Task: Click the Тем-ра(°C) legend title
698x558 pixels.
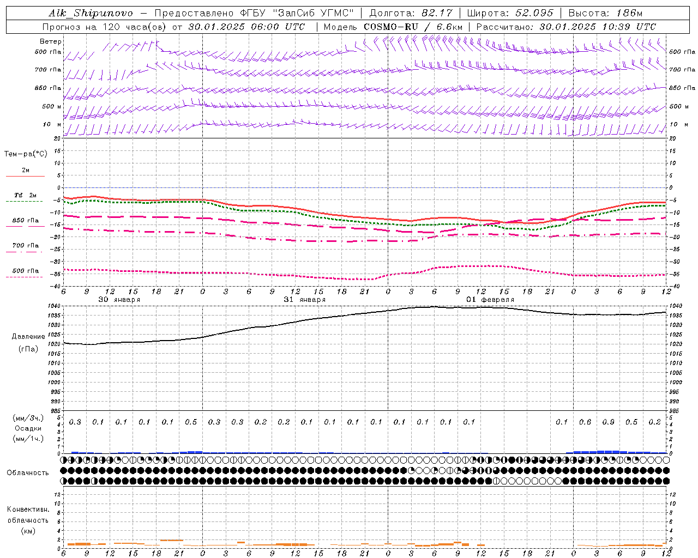Action: coord(26,154)
